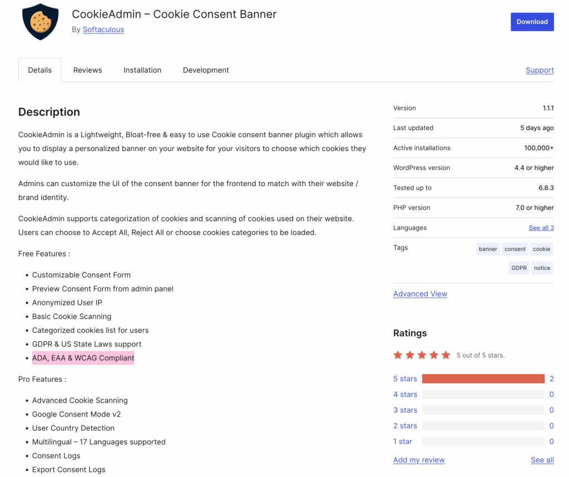Open the Advanced View link
The width and height of the screenshot is (569, 477).
[420, 294]
